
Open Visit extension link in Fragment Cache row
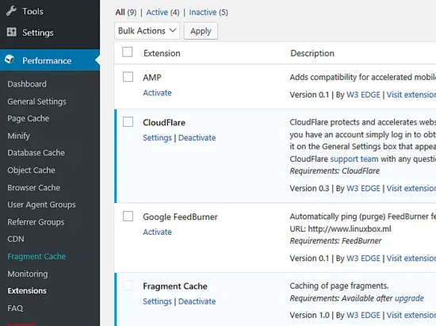tap(411, 315)
